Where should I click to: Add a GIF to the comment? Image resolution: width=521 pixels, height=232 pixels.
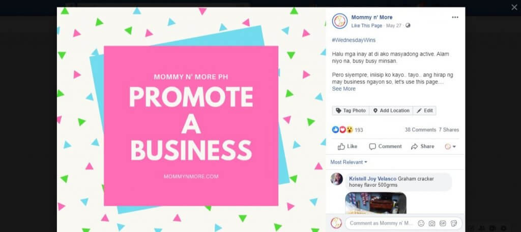point(443,223)
